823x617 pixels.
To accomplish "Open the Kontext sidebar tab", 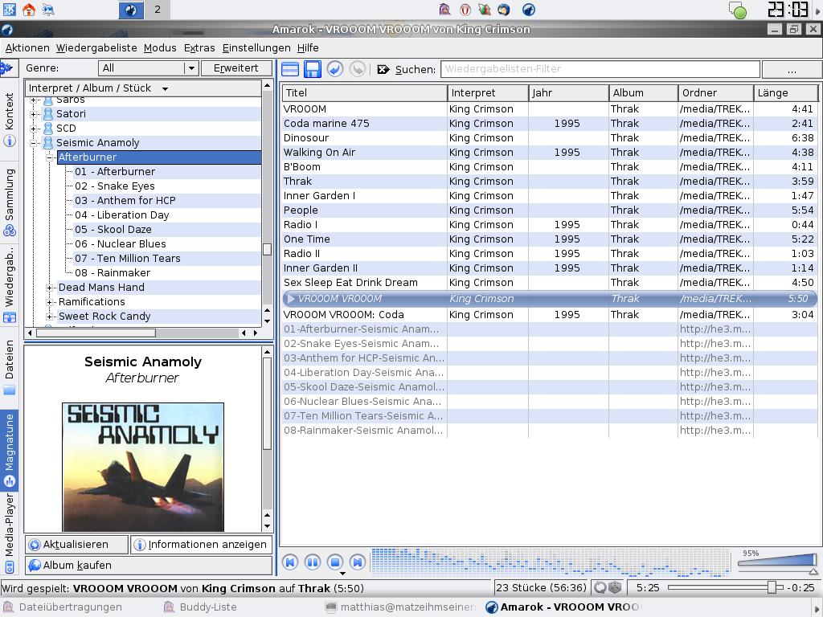I will pyautogui.click(x=9, y=120).
